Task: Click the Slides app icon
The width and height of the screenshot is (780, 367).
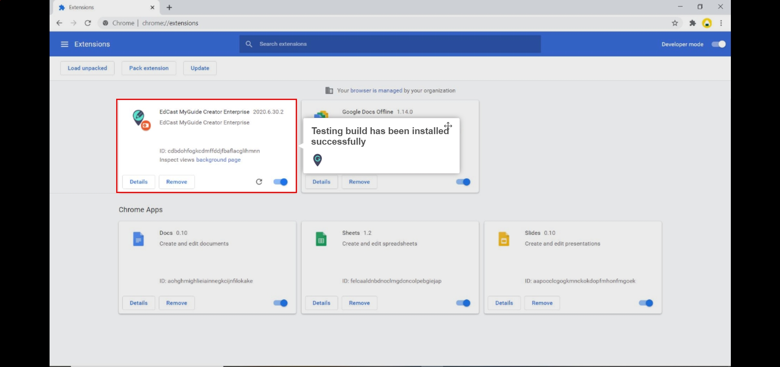Action: coord(504,239)
